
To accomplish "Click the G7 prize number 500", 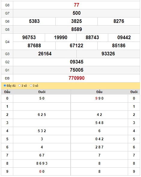I will coord(77,13).
